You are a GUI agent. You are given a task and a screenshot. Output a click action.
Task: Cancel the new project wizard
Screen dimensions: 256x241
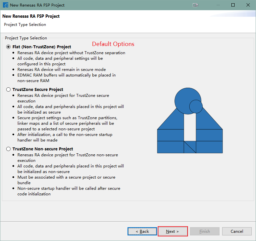(x=237, y=231)
